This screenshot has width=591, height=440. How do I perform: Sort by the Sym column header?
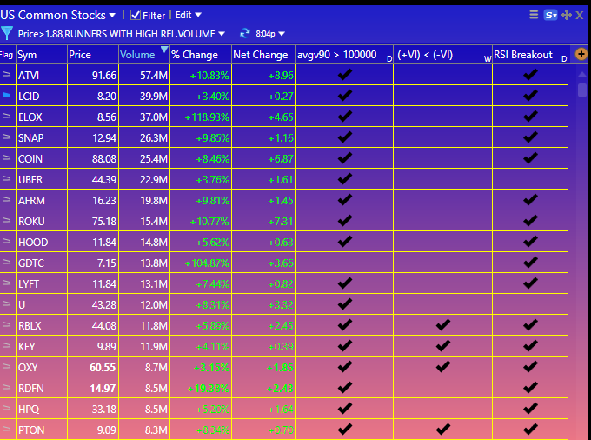tap(42, 55)
